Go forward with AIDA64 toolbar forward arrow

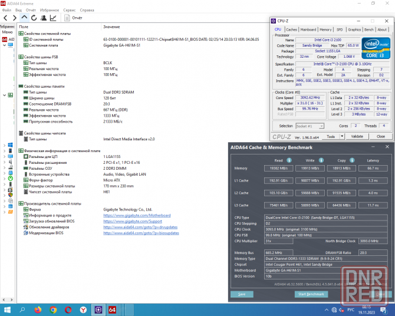click(x=15, y=18)
